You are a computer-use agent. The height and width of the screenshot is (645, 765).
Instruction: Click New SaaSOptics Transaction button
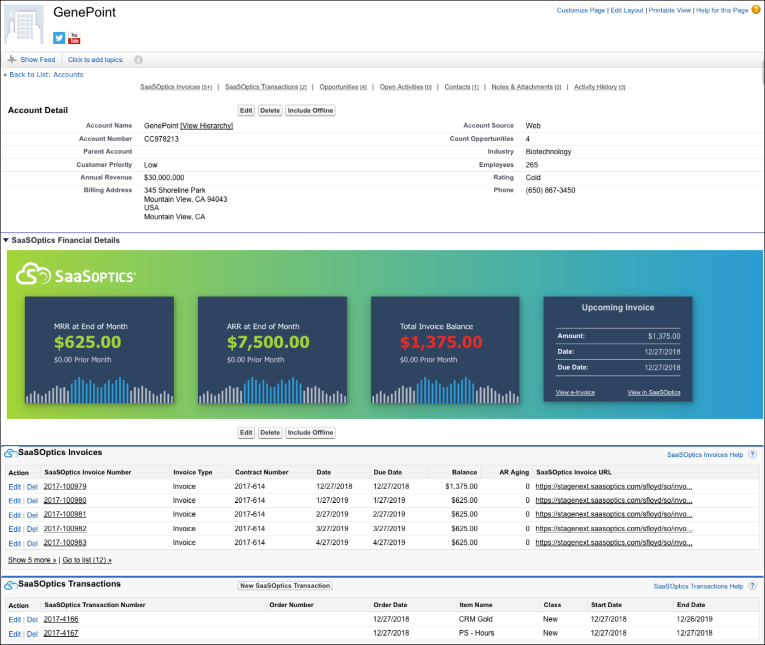tap(285, 585)
